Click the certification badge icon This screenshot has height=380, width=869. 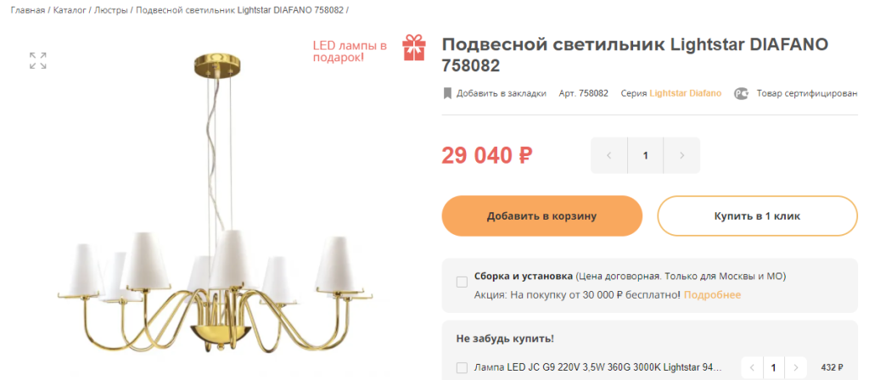pos(742,93)
